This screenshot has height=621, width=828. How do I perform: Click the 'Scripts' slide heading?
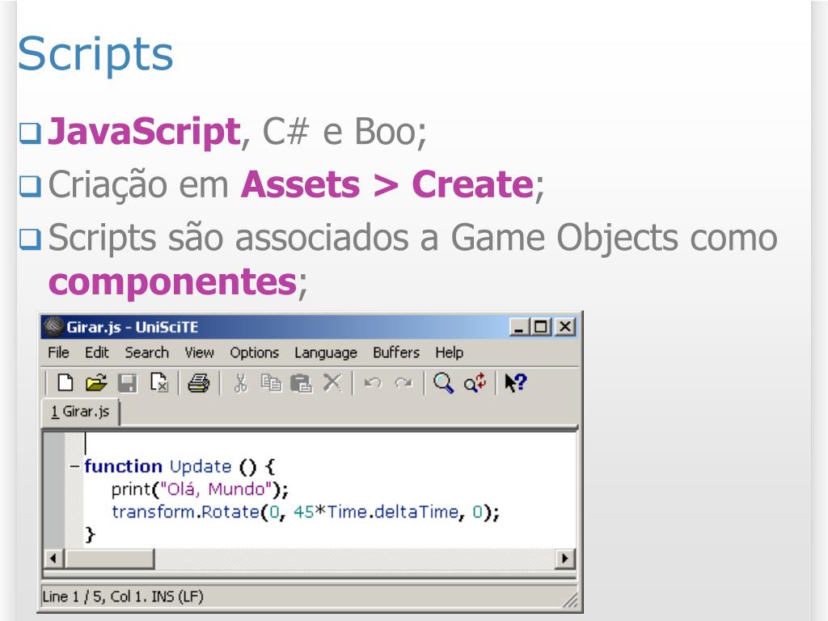tap(95, 54)
